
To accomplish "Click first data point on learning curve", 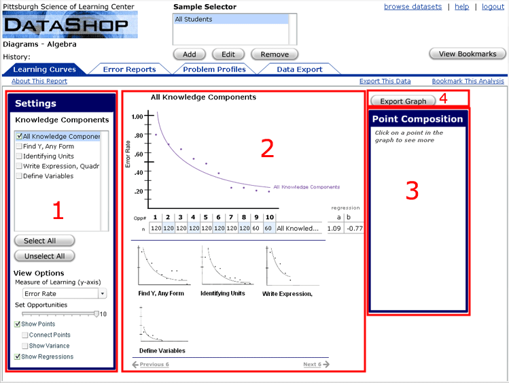I will point(156,135).
